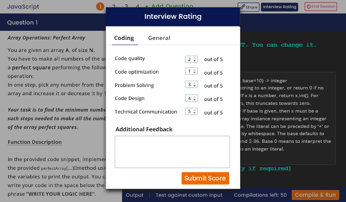Go to question number 1

100,7
